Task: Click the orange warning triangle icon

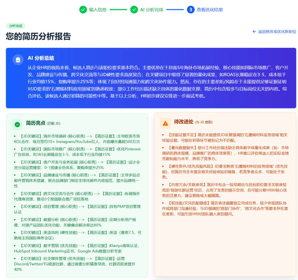Action: pos(165,123)
